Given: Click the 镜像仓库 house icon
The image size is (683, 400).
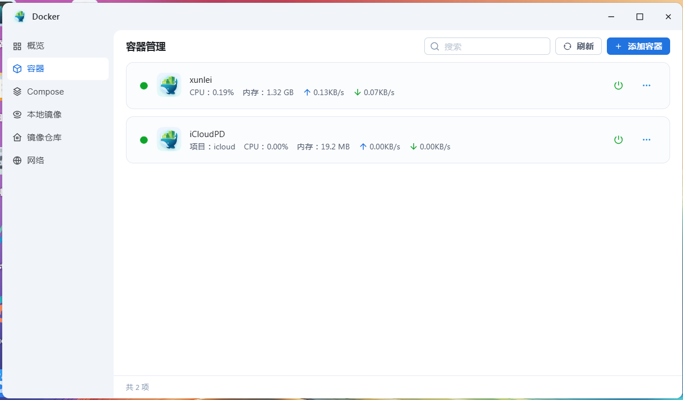Looking at the screenshot, I should [x=17, y=138].
